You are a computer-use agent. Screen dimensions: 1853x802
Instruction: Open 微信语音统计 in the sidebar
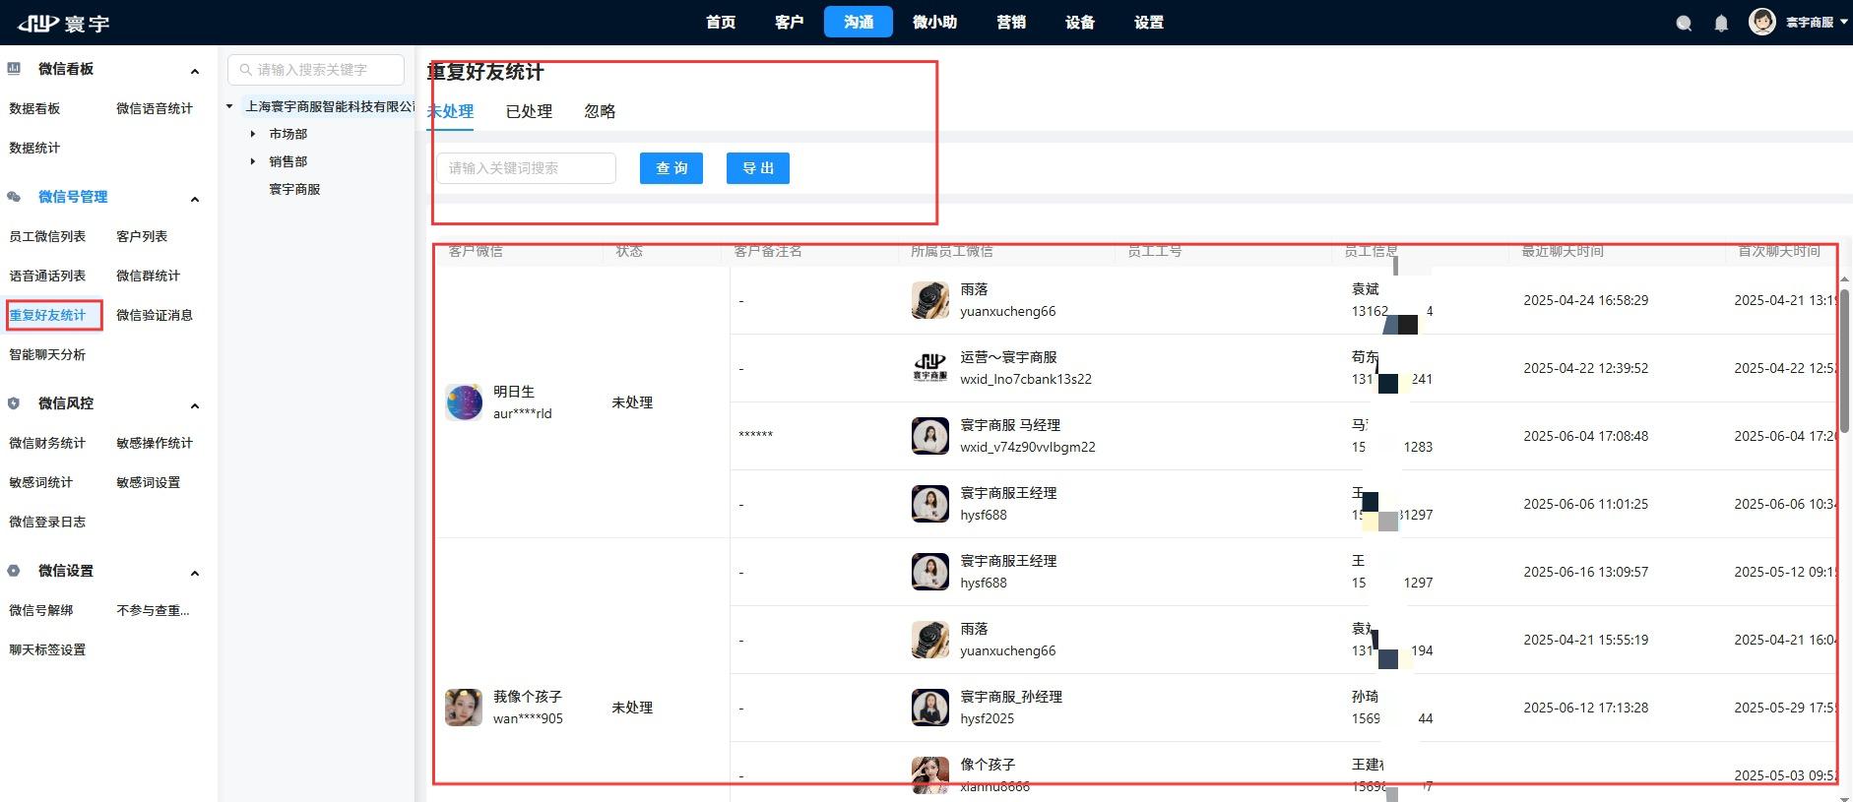click(x=155, y=108)
